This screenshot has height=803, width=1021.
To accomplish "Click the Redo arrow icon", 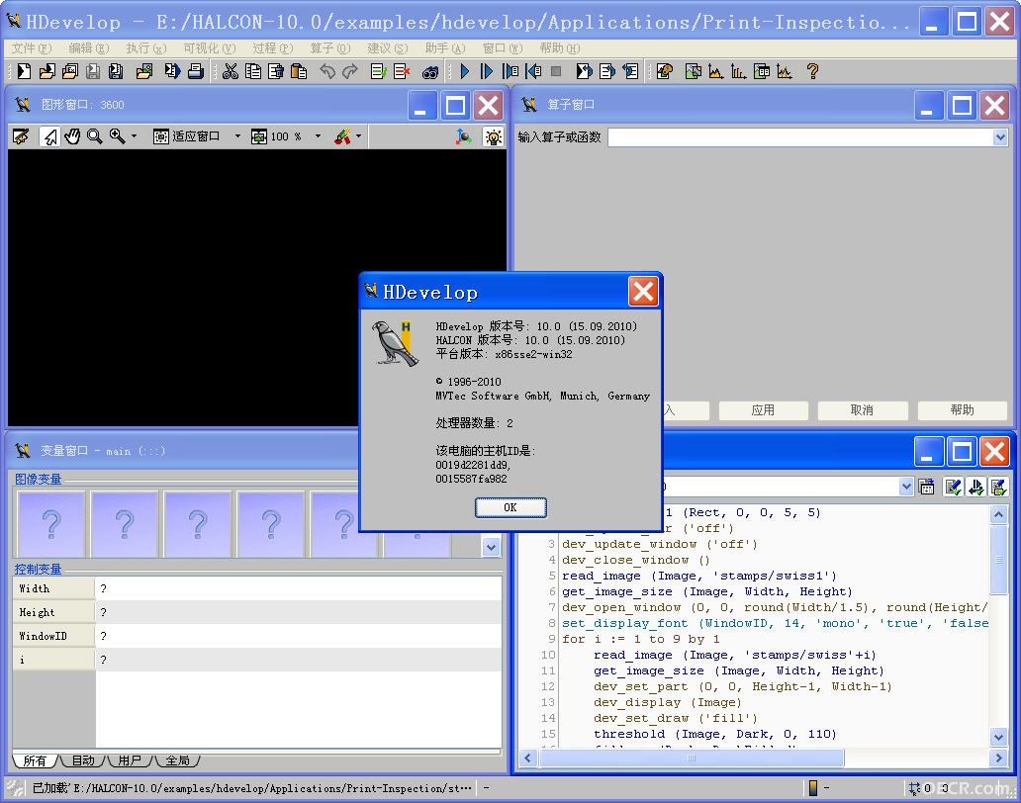I will click(x=349, y=71).
